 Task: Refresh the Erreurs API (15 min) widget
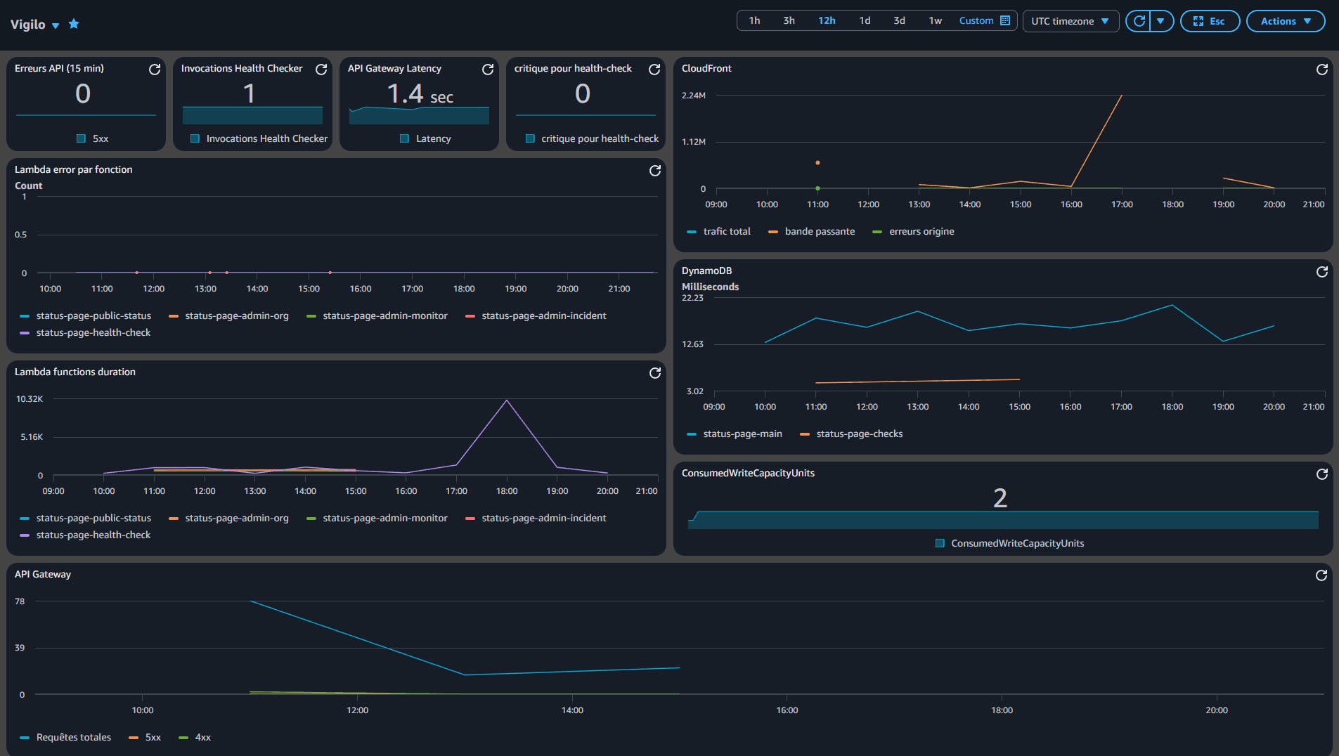pyautogui.click(x=155, y=70)
